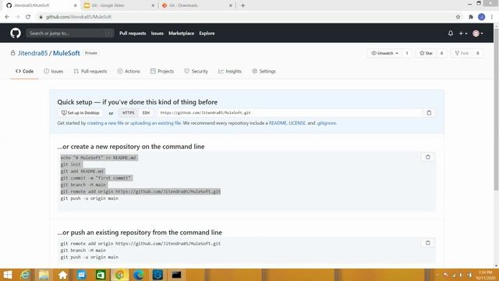Bookmark this page with the star
The height and width of the screenshot is (281, 499).
click(458, 16)
